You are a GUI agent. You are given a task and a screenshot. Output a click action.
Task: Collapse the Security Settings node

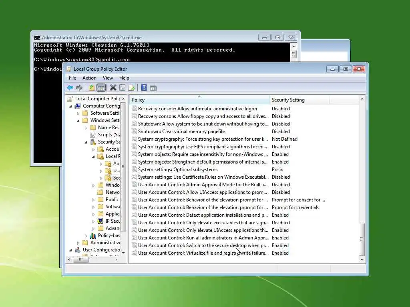click(86, 143)
